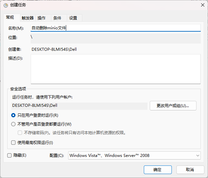Click the 名称(M) label

[16, 28]
